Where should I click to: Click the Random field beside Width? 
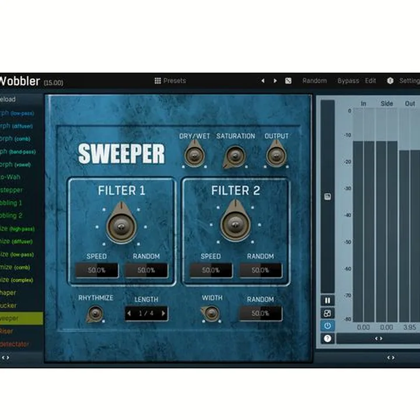[260, 313]
